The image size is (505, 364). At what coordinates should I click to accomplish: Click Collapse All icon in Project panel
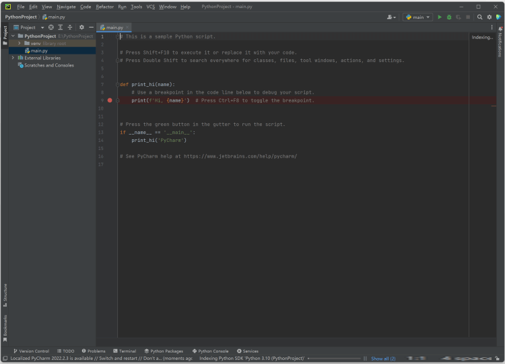pos(70,28)
